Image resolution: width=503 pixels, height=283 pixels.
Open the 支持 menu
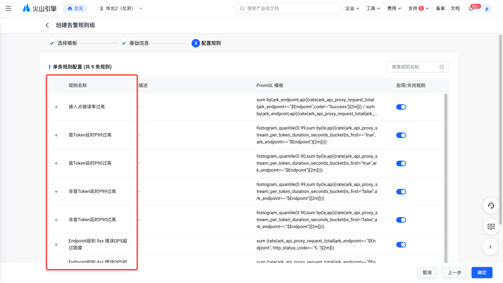pyautogui.click(x=418, y=9)
